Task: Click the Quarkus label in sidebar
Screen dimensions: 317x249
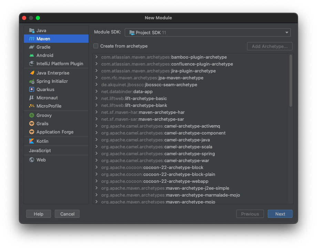Action: click(x=45, y=89)
